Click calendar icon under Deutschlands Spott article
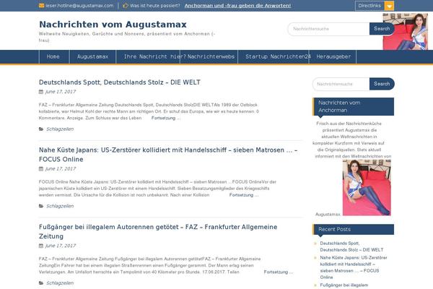The image size is (433, 289). click(41, 92)
